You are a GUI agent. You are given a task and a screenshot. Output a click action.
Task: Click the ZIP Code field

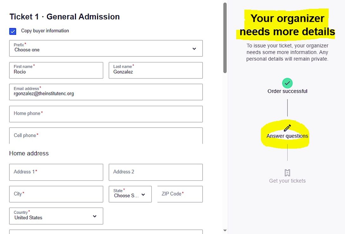180,194
